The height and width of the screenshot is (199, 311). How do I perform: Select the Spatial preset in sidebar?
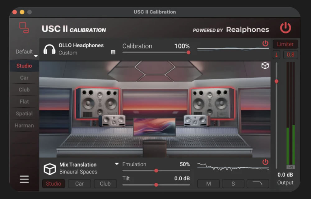pyautogui.click(x=24, y=113)
